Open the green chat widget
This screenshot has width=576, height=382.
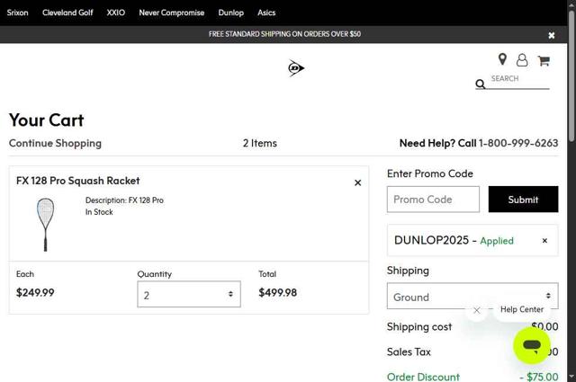click(532, 346)
